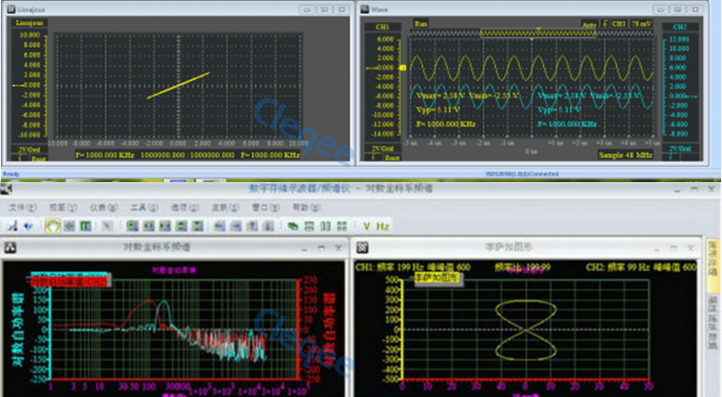The width and height of the screenshot is (722, 397).
Task: Click the yellow V unit toolbar icon
Action: coord(366,225)
